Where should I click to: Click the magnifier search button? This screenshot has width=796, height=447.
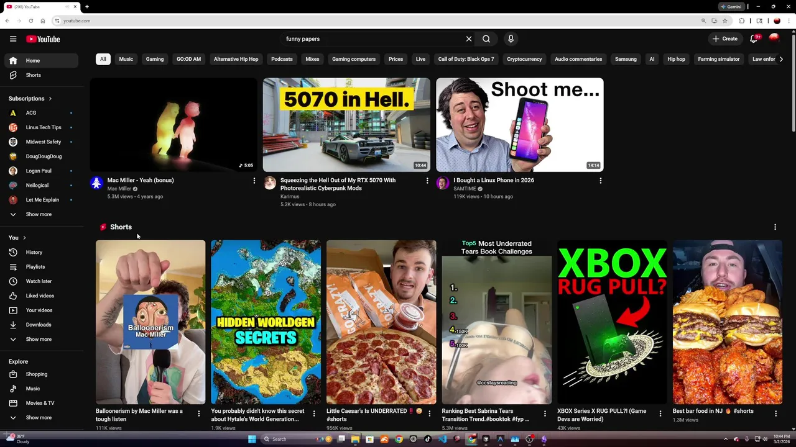486,39
